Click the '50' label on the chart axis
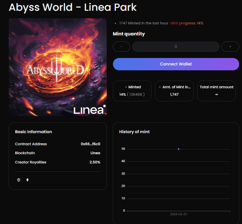 123,149
